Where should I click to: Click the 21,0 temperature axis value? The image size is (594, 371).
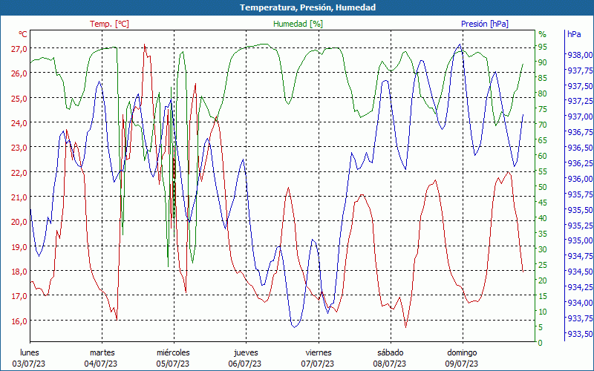(x=19, y=197)
